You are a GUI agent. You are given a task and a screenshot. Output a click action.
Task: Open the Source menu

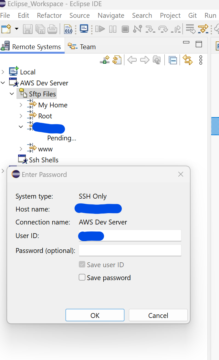pyautogui.click(x=79, y=16)
